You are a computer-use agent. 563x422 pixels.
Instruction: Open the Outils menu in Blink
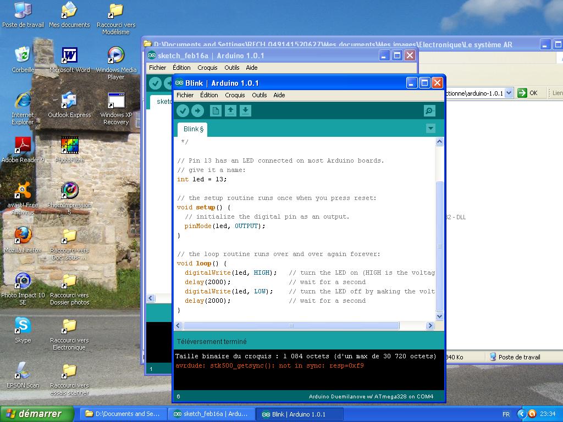point(259,95)
